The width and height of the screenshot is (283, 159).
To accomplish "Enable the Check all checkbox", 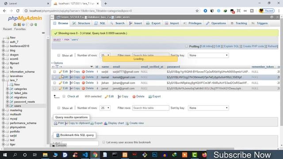I will [64, 96].
